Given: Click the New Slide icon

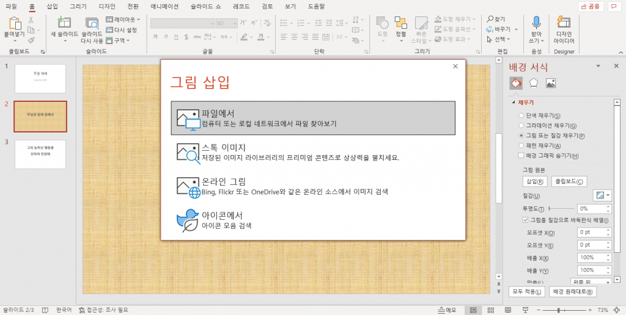Looking at the screenshot, I should point(64,23).
